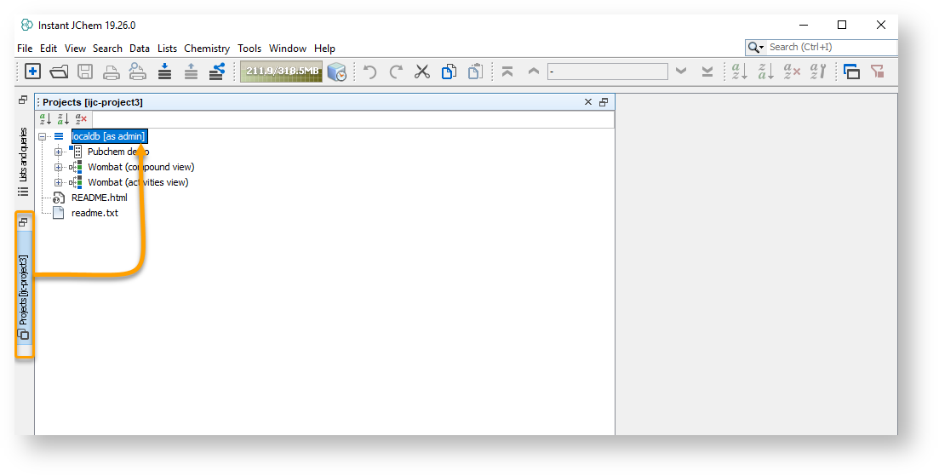
Task: Click the memory usage indicator bar
Action: (281, 72)
